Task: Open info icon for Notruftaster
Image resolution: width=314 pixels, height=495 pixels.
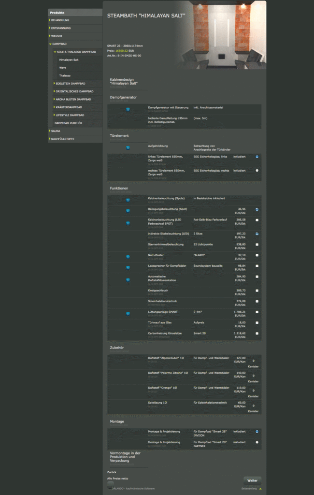Action: (x=128, y=257)
